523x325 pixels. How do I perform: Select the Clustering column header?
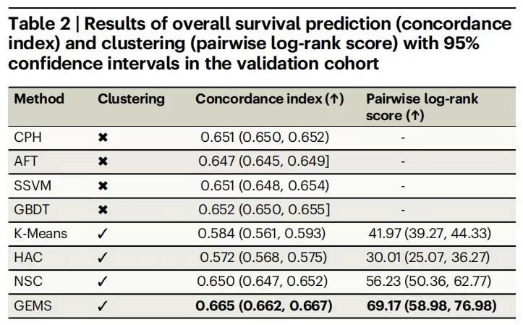tap(131, 99)
